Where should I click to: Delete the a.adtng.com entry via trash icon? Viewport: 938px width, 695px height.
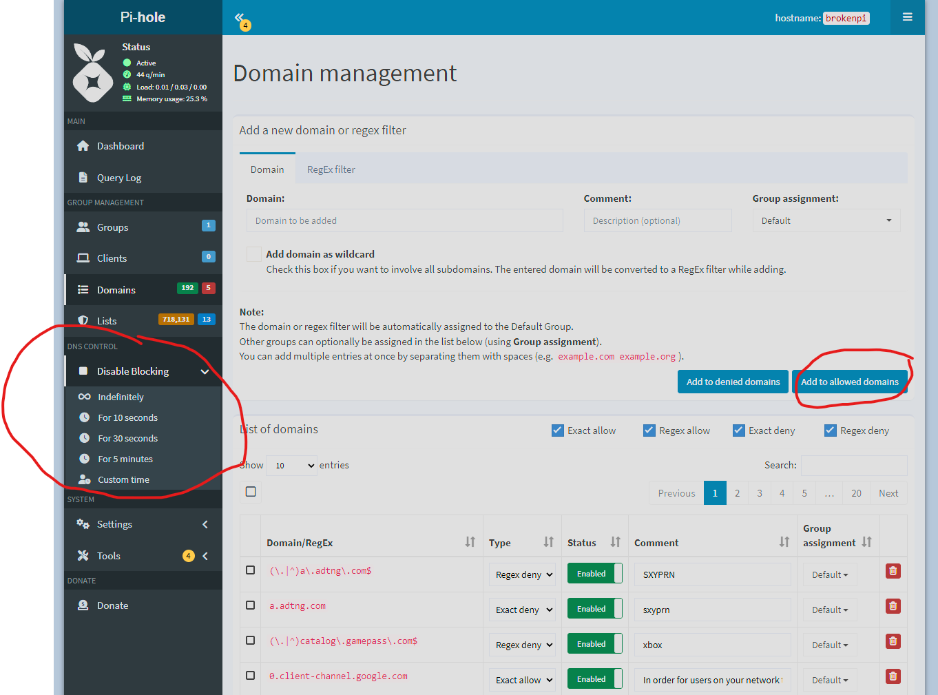point(893,606)
